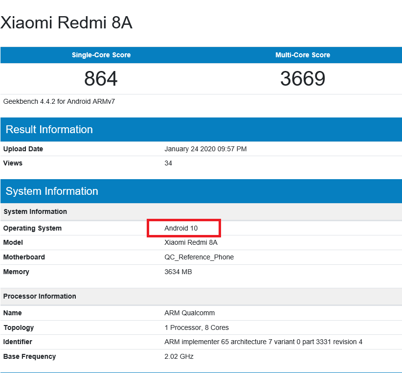The image size is (402, 373).
Task: Select the 1 Processor, 8 Cores value
Action: point(197,327)
